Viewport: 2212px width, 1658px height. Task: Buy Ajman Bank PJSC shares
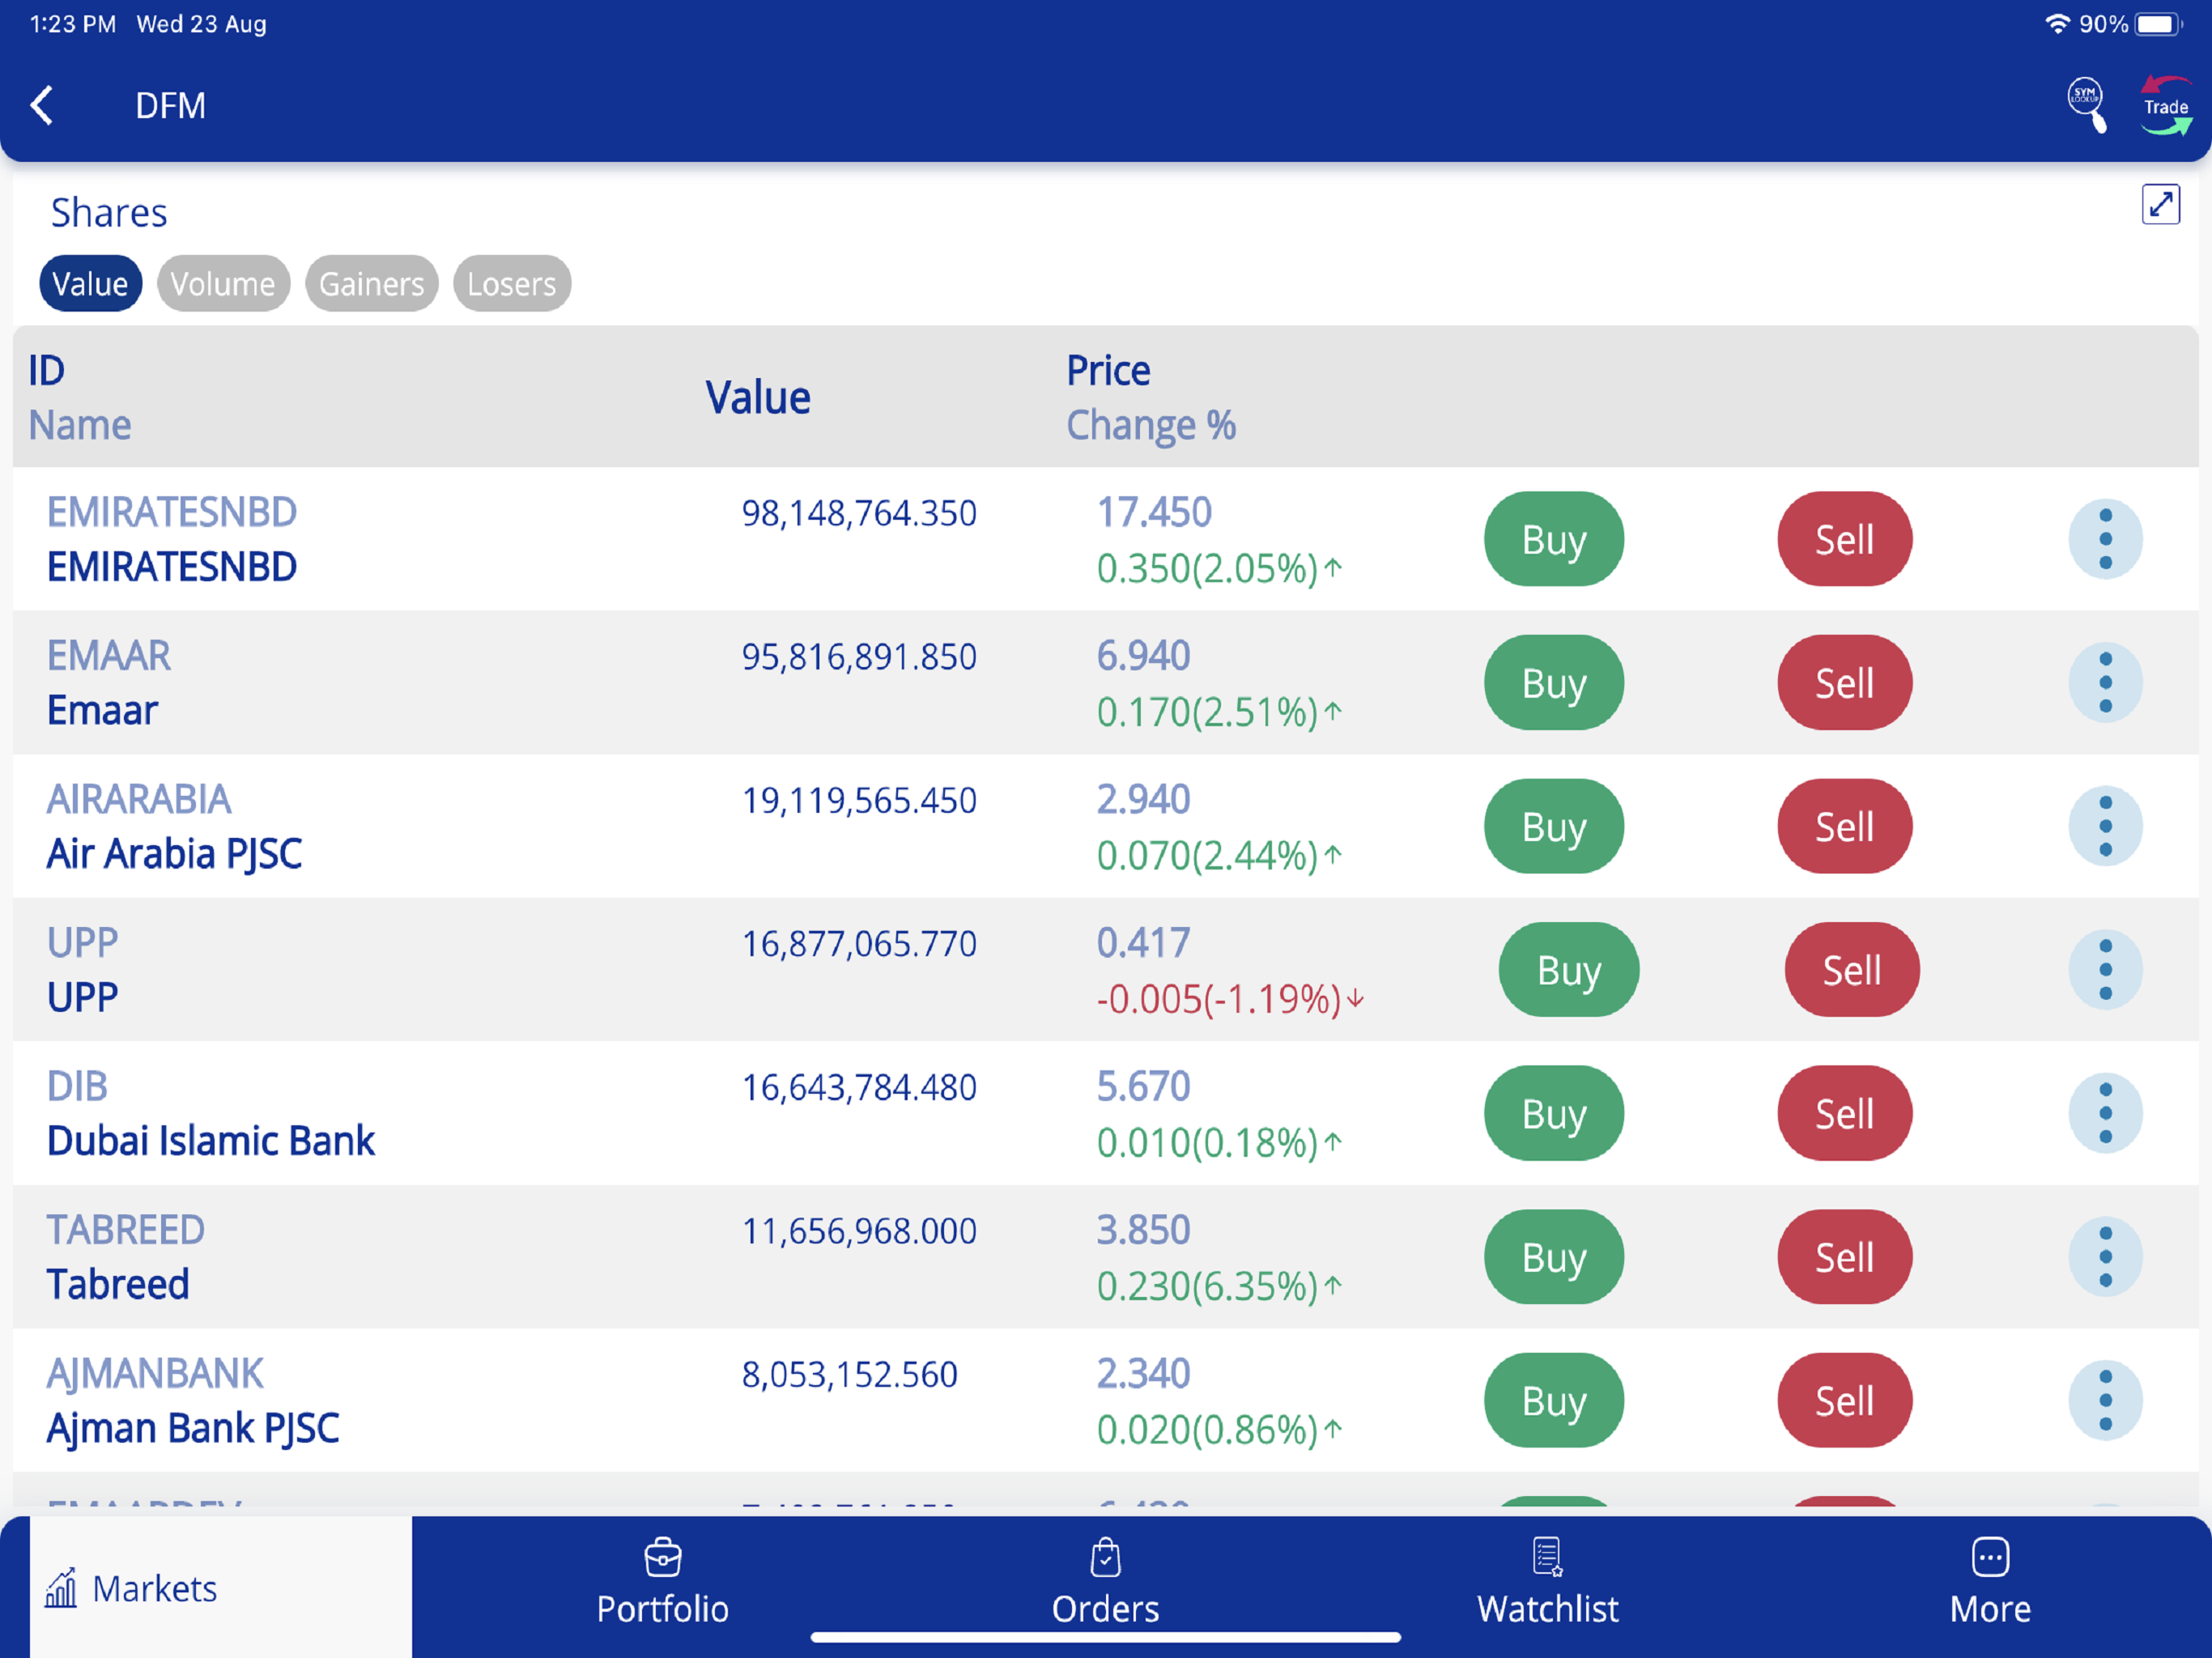pyautogui.click(x=1554, y=1400)
